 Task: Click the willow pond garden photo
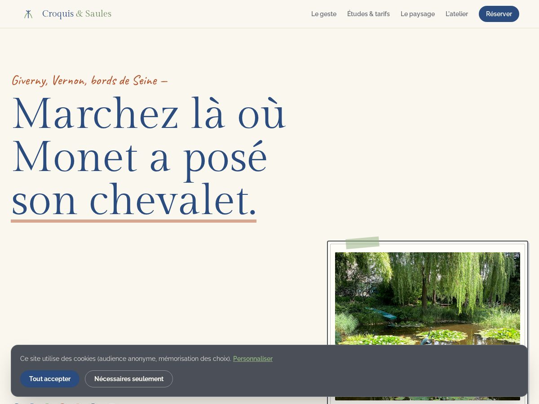point(428,326)
